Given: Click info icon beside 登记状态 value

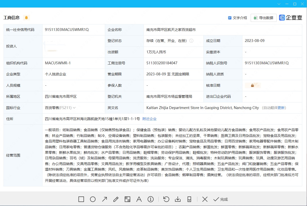Looking at the screenshot, I should (x=191, y=41).
